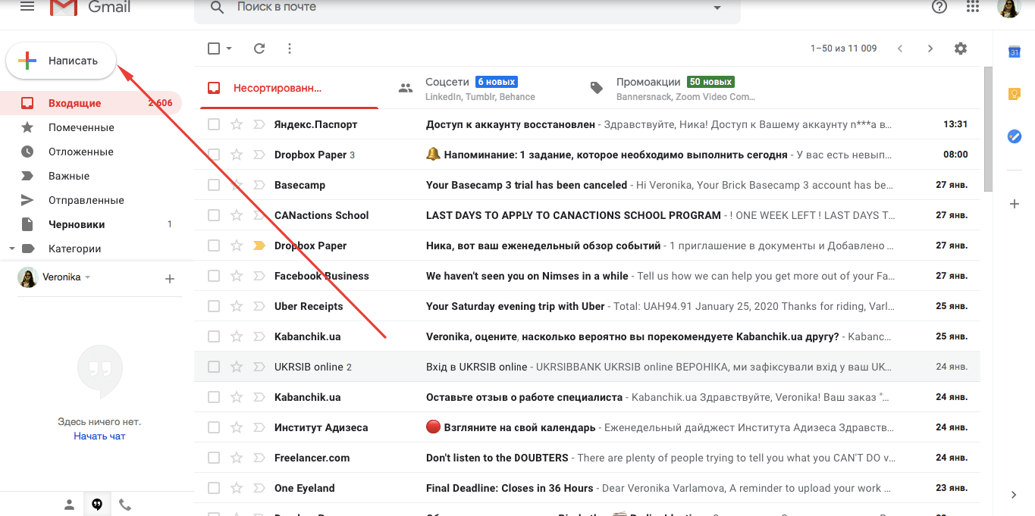Tick the 'Напоминание: 1 задание' Dropbox Paper checkbox
Viewport: 1035px width, 516px height.
[214, 155]
